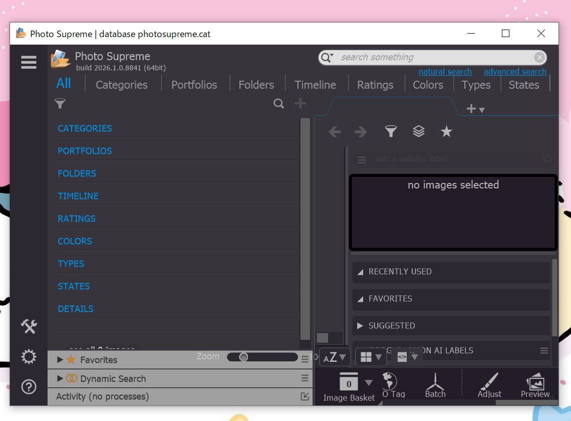Viewport: 571px width, 421px height.
Task: Switch to the Categories tab
Action: pos(122,85)
